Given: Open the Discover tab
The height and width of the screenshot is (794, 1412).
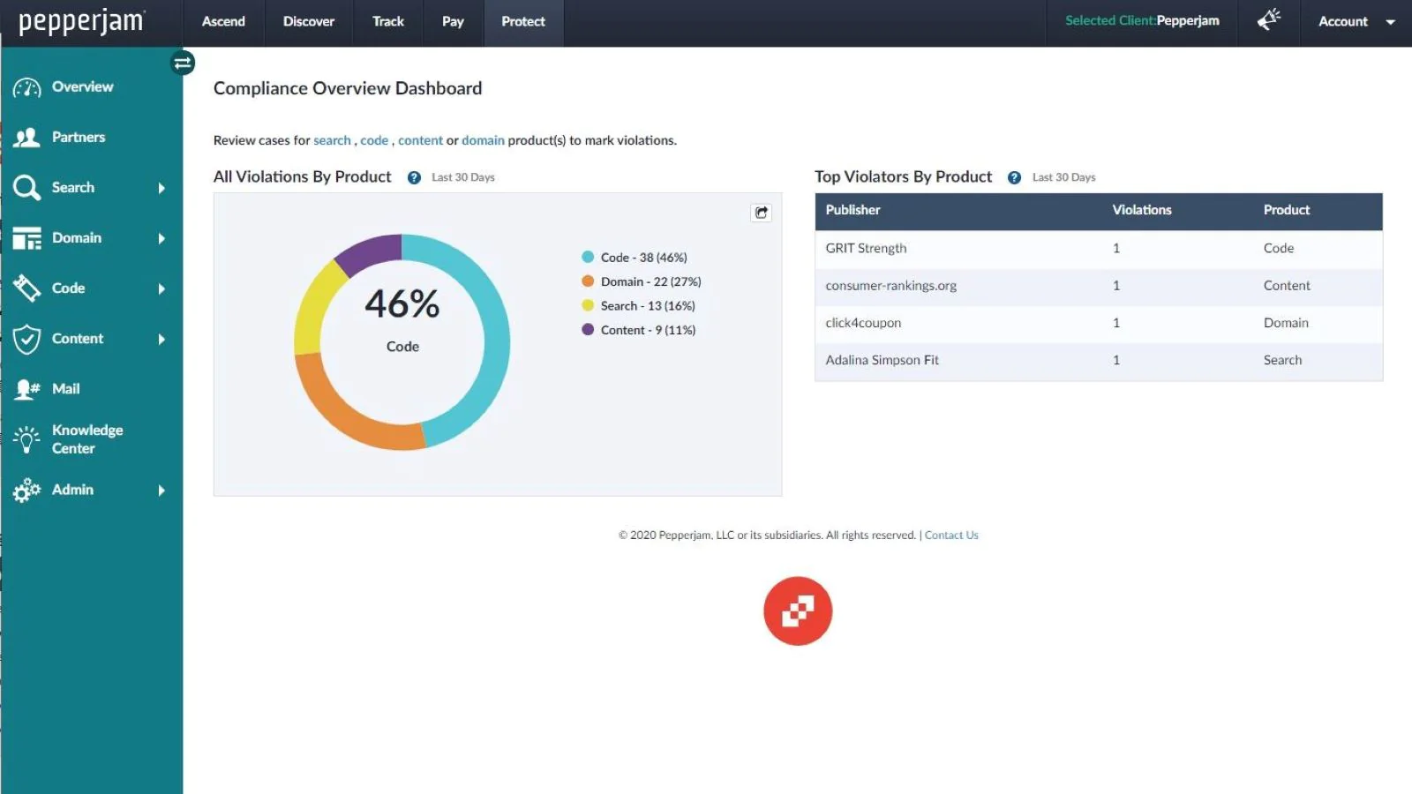Looking at the screenshot, I should pos(308,21).
